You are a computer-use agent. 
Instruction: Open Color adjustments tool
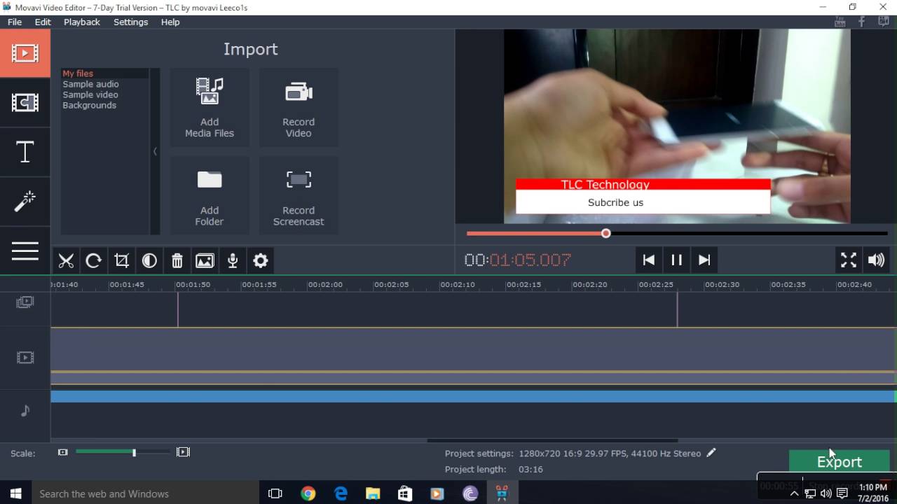pos(149,260)
